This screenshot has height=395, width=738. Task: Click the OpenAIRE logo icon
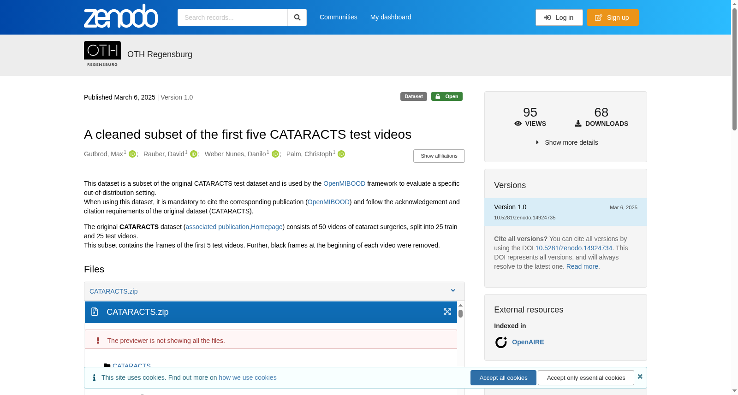click(501, 342)
